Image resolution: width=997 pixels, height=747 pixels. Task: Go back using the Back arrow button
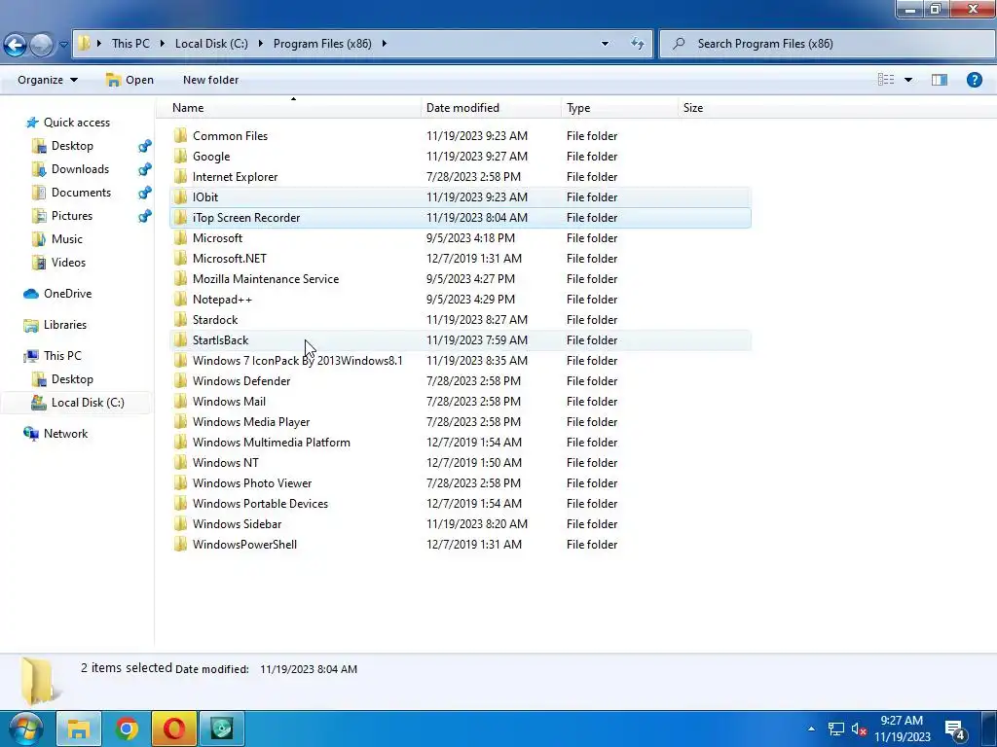[x=16, y=44]
